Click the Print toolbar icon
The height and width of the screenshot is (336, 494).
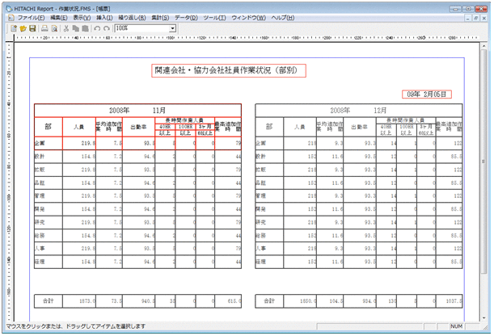point(44,28)
